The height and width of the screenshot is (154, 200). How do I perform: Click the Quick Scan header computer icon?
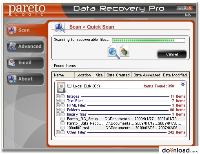coord(60,28)
